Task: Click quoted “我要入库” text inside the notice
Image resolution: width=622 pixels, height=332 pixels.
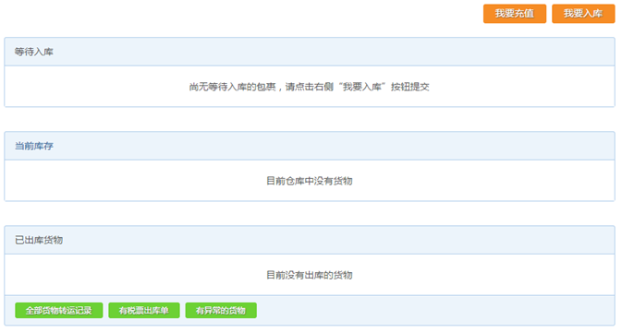Action: (x=361, y=87)
